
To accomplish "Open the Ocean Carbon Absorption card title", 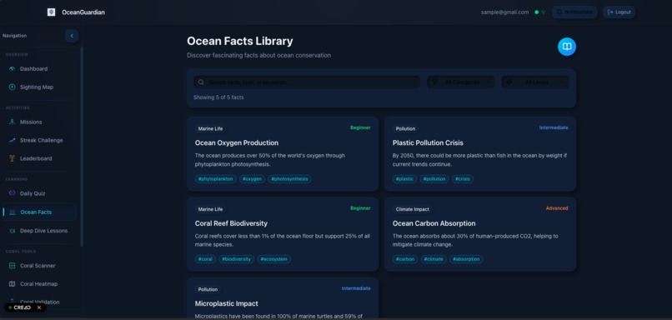I will (434, 223).
